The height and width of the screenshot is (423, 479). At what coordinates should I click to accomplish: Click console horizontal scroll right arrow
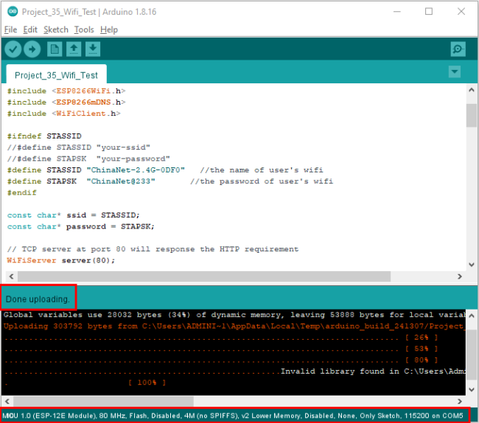(x=460, y=401)
